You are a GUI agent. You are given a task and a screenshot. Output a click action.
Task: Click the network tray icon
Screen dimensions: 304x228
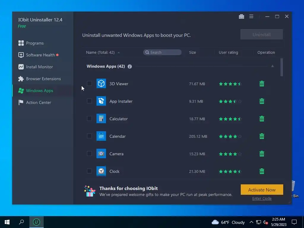[259, 222]
